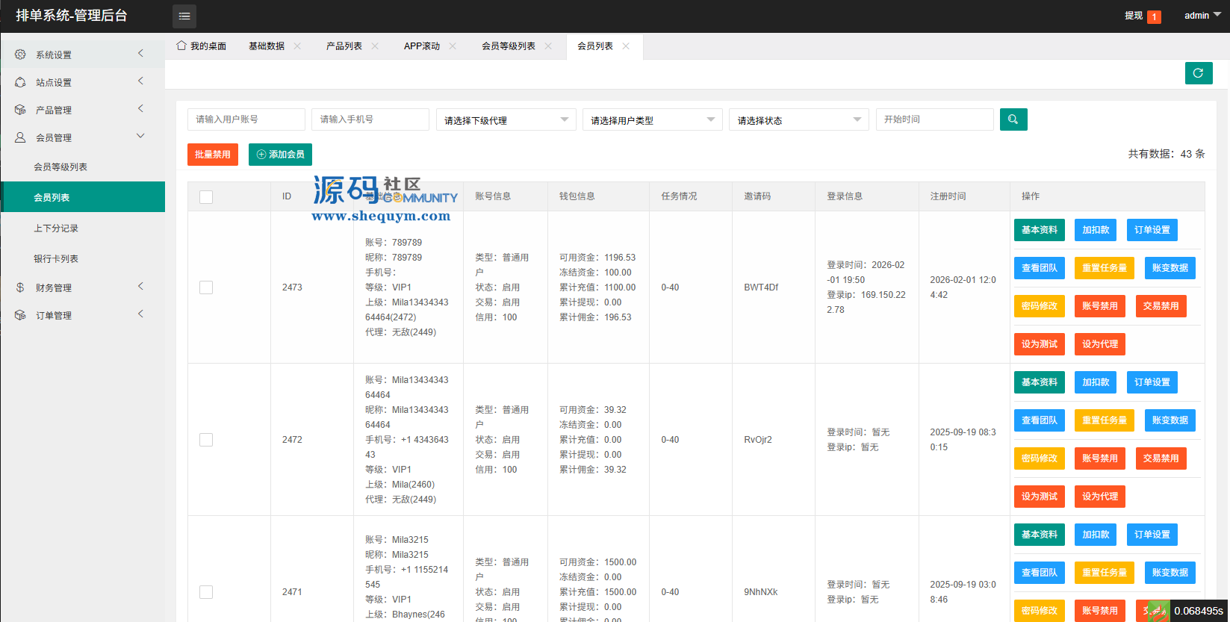Click the user icon beside 会员管理
The height and width of the screenshot is (622, 1230).
click(20, 137)
